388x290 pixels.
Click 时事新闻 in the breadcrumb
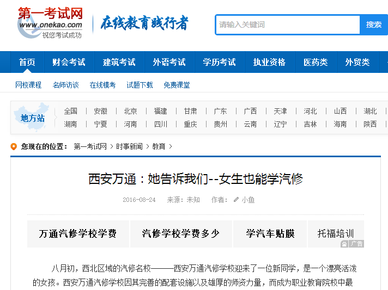129,146
